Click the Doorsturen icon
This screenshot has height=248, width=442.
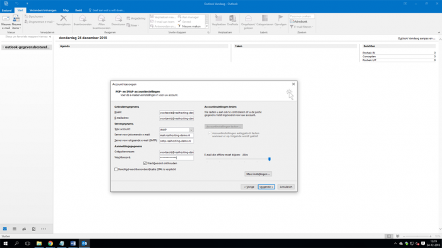(x=119, y=18)
